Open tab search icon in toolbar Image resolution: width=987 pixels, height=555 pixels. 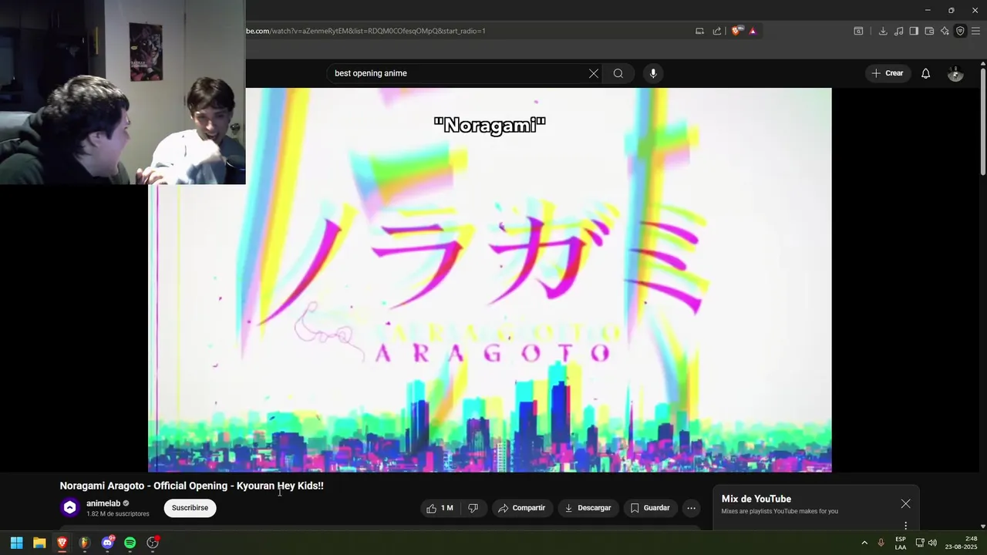click(x=858, y=31)
